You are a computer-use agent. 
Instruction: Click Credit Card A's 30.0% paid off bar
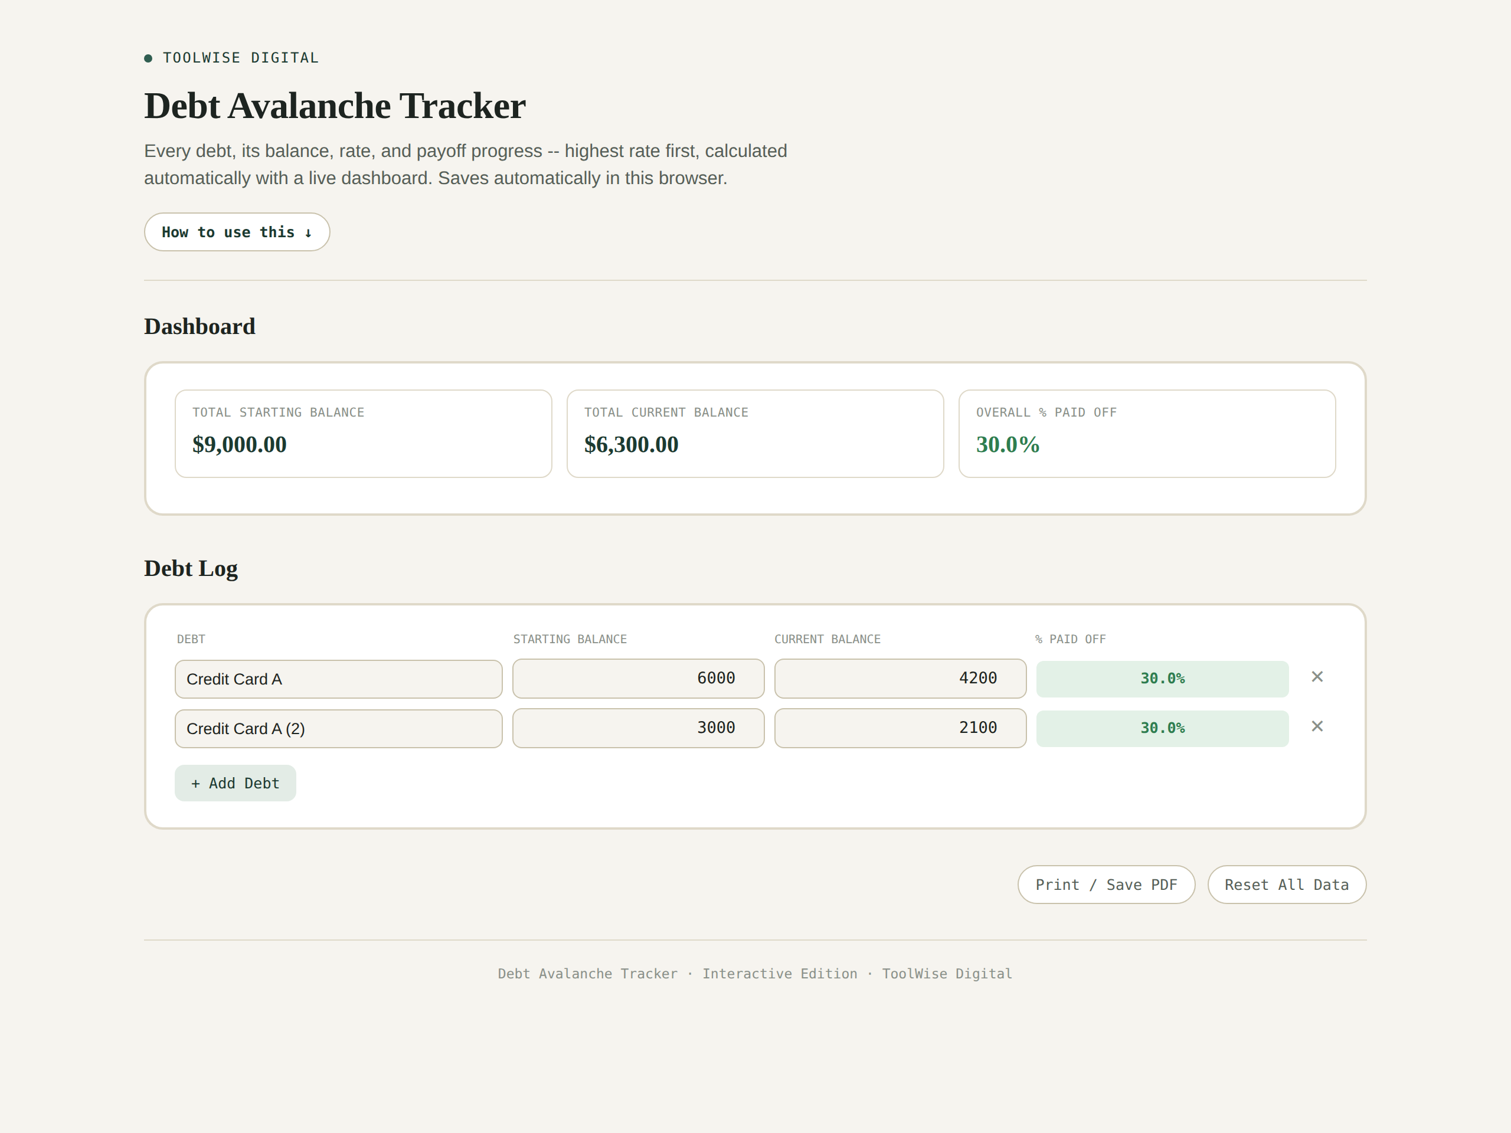pos(1163,679)
